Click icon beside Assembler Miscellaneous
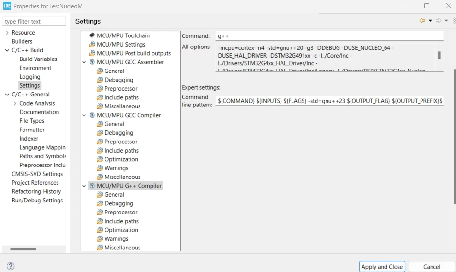This screenshot has width=456, height=272. tap(100, 106)
